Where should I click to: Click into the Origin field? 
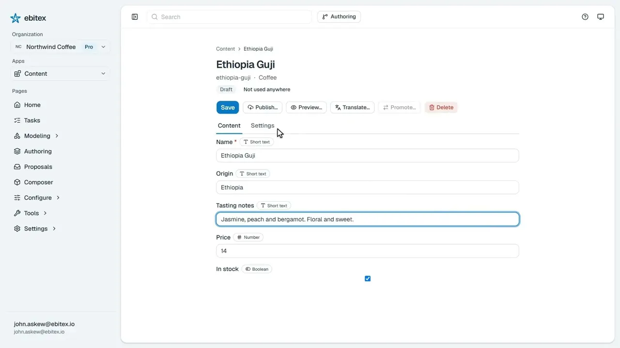[x=368, y=188]
